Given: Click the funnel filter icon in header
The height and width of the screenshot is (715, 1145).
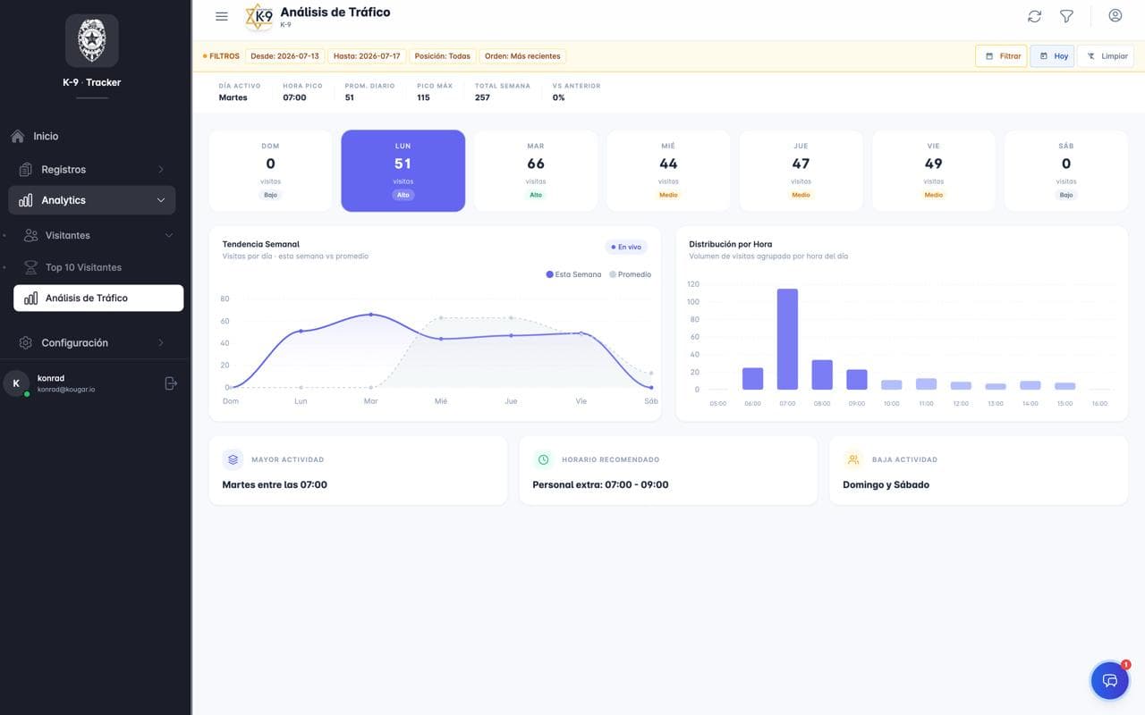Looking at the screenshot, I should point(1066,16).
